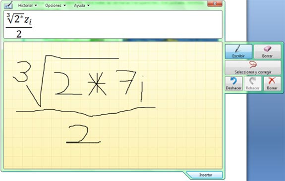Select the Escribir pen tool
This screenshot has width=285, height=181.
coord(238,52)
